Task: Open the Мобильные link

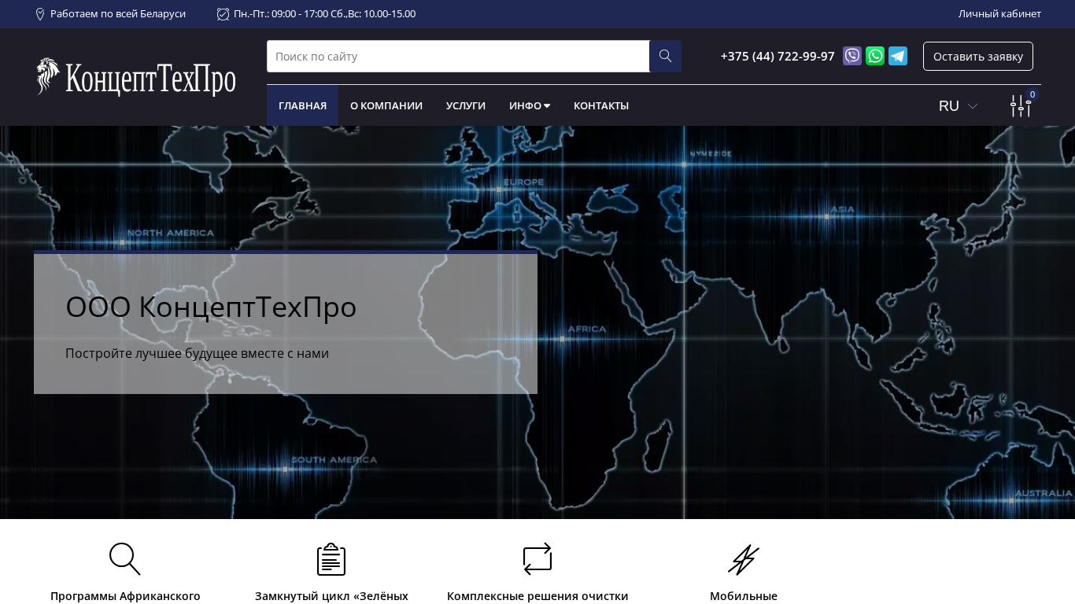Action: pos(744,596)
